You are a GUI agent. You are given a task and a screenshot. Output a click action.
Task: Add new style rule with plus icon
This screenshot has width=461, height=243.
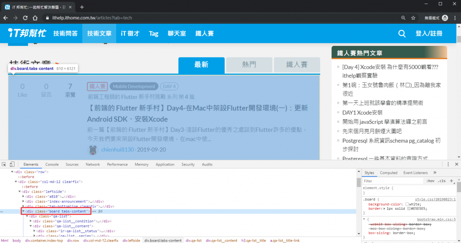tap(451, 181)
